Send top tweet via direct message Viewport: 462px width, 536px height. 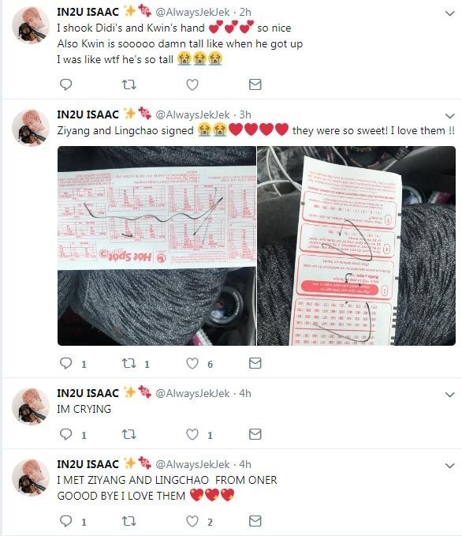click(255, 84)
